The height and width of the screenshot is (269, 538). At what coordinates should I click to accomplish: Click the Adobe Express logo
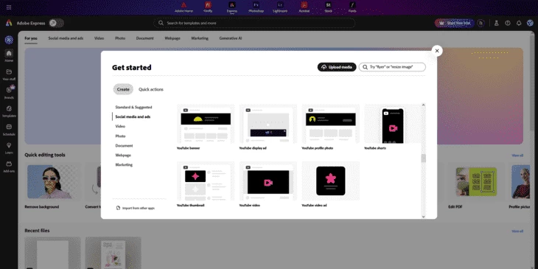point(9,23)
